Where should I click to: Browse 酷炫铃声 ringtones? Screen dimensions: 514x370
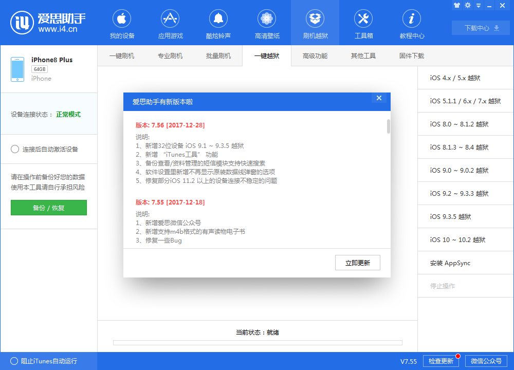(x=218, y=23)
